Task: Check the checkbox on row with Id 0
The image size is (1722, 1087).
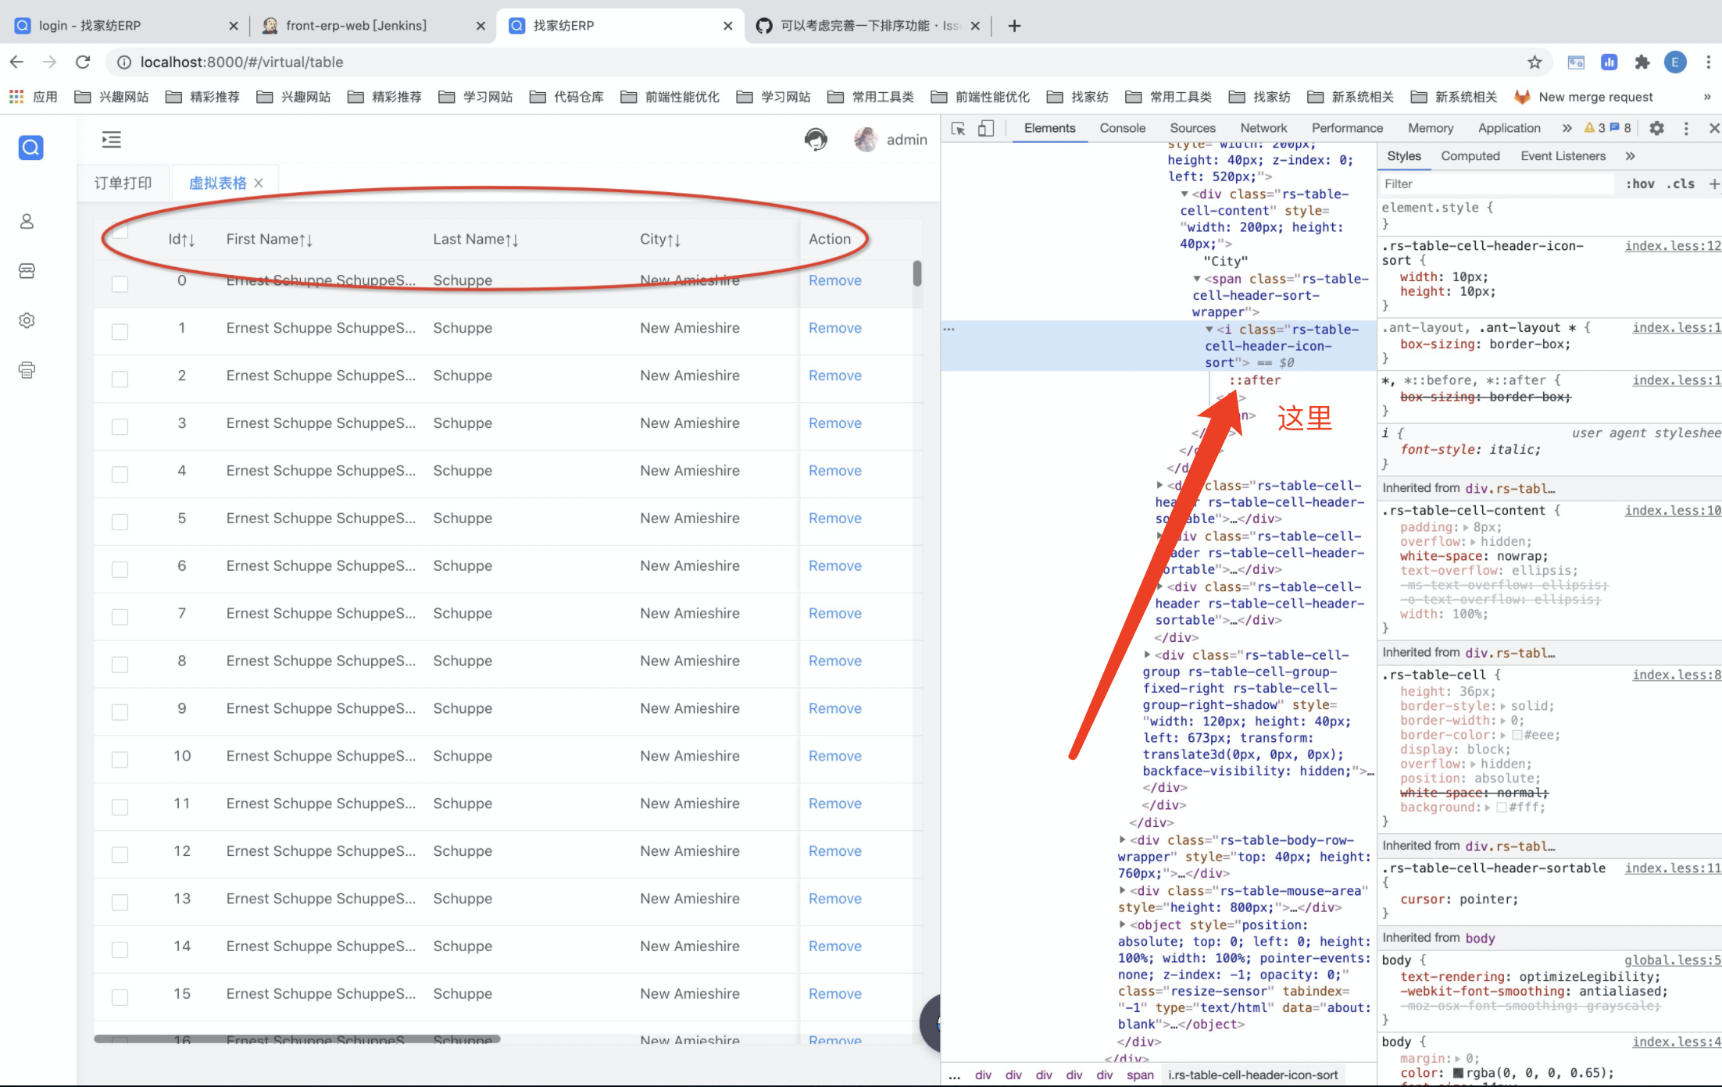Action: click(120, 283)
